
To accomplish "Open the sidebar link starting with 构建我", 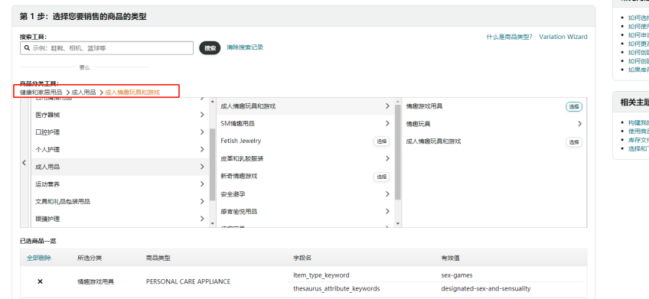I will click(638, 122).
